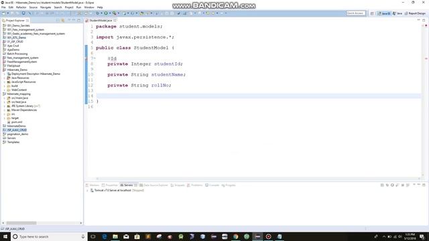Open the Run button dropdown arrow
429x241 pixels.
109,13
